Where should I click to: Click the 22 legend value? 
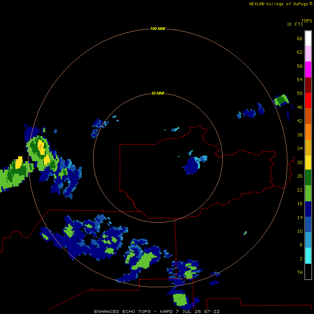[300, 190]
